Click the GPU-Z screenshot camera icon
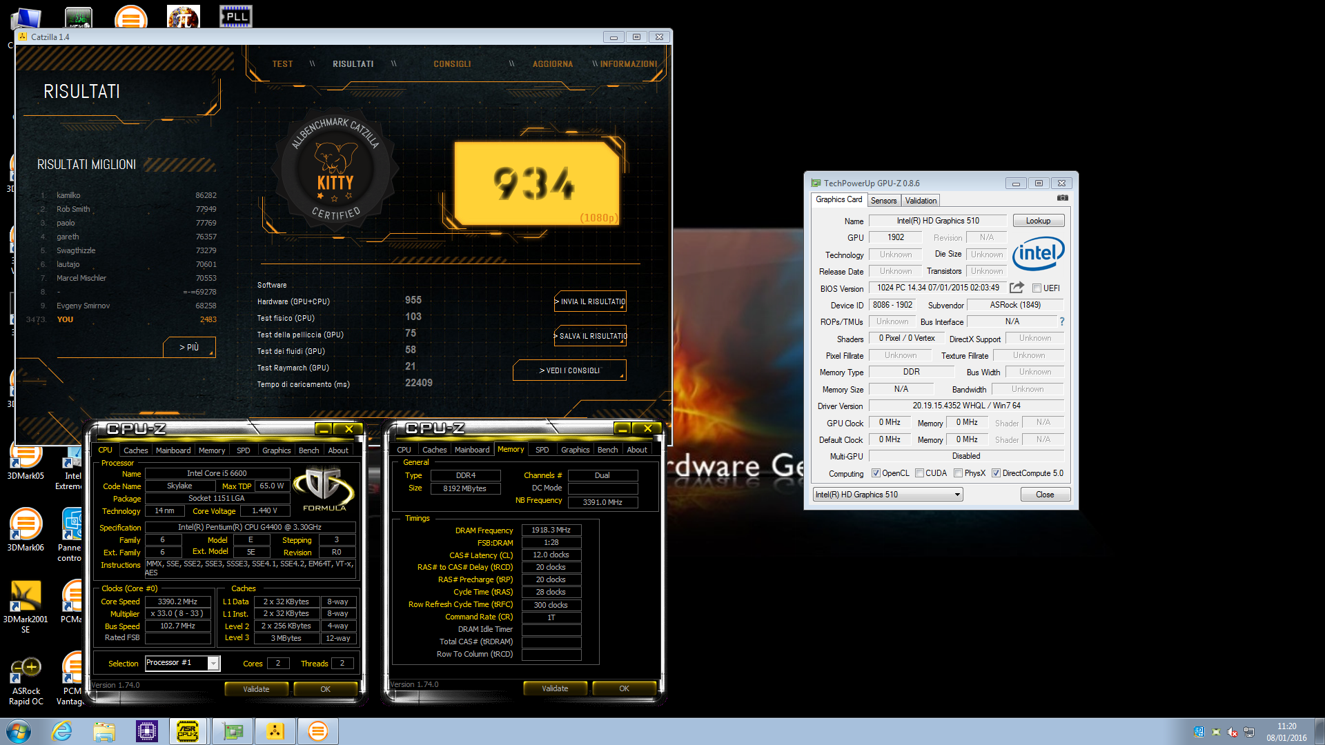The image size is (1325, 745). [x=1063, y=199]
